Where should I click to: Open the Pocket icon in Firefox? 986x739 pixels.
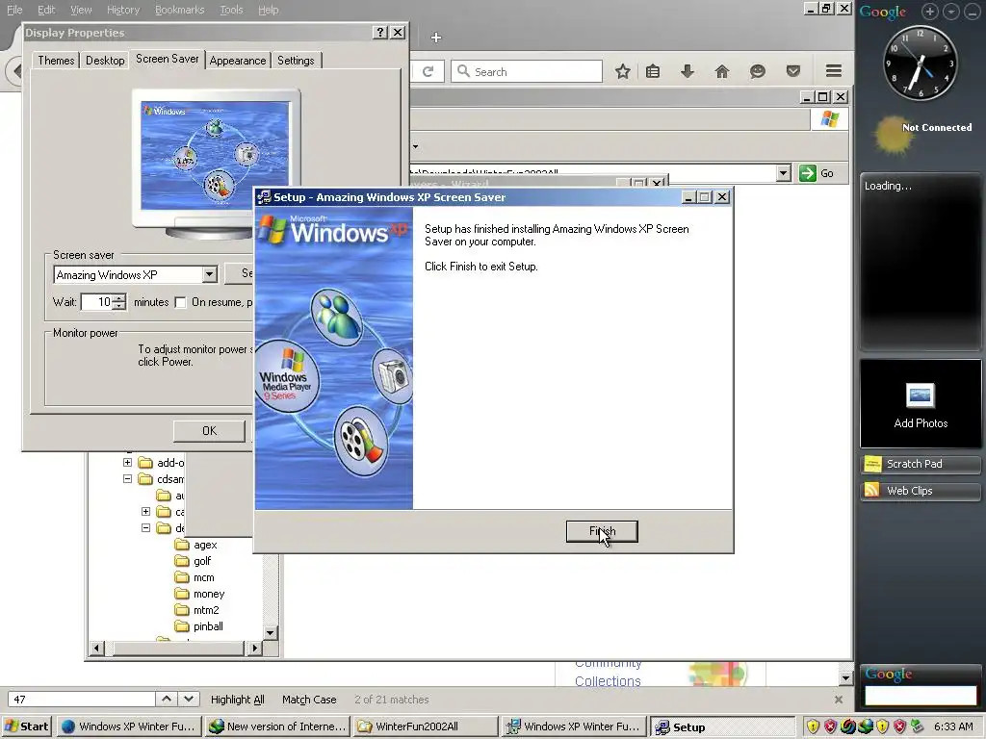coord(793,71)
